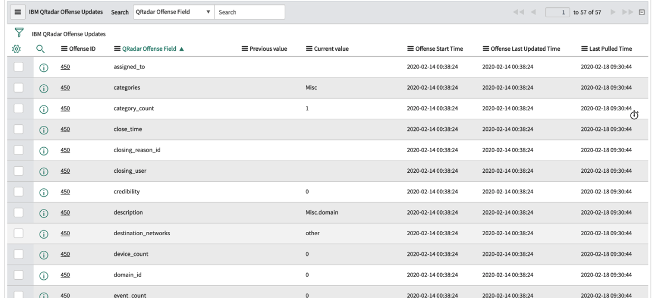The image size is (653, 306).
Task: Open the list controls hamburger menu
Action: click(17, 12)
